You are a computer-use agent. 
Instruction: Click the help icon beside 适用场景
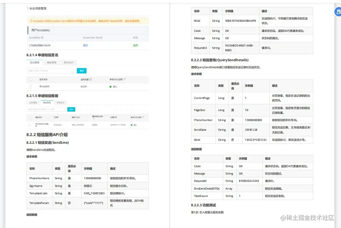pos(90,80)
